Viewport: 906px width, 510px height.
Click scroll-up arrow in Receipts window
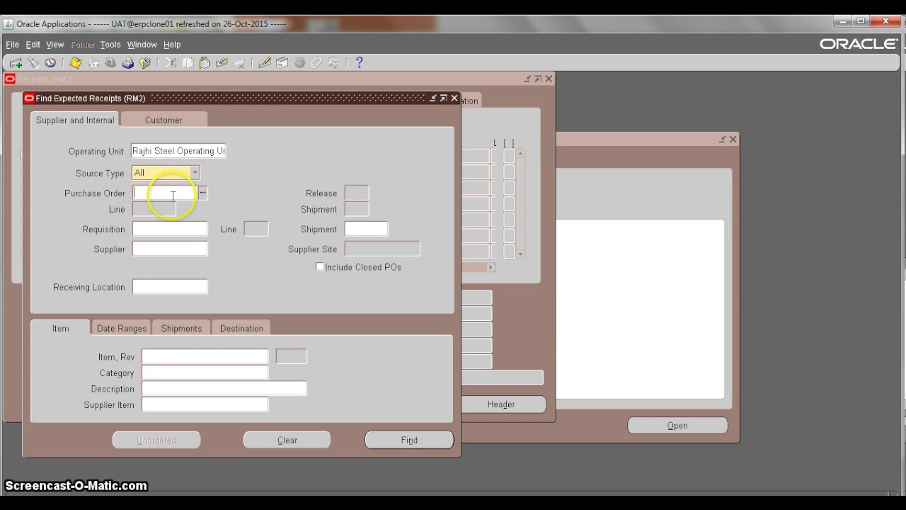(520, 153)
